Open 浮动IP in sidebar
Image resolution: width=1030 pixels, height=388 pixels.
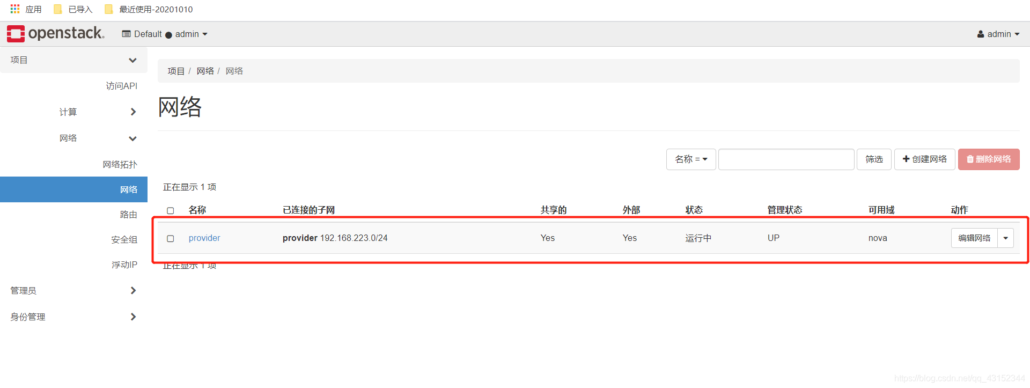tap(124, 265)
